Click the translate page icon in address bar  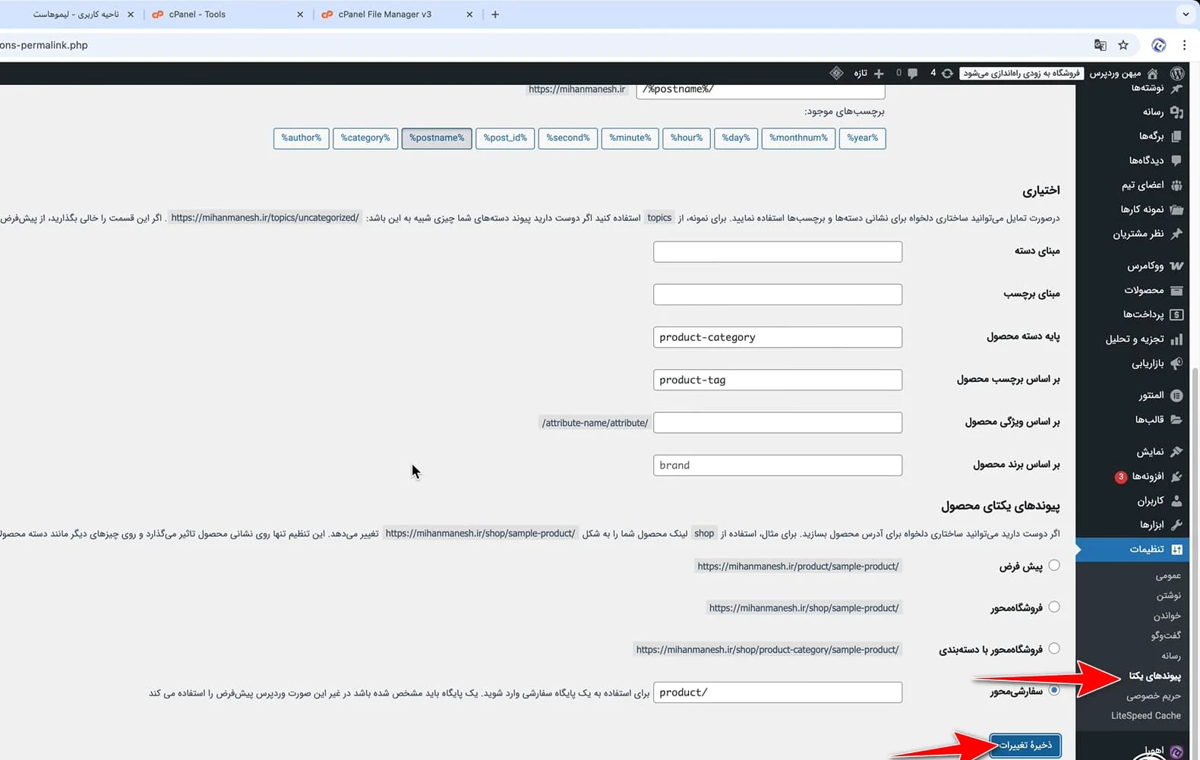[1100, 46]
